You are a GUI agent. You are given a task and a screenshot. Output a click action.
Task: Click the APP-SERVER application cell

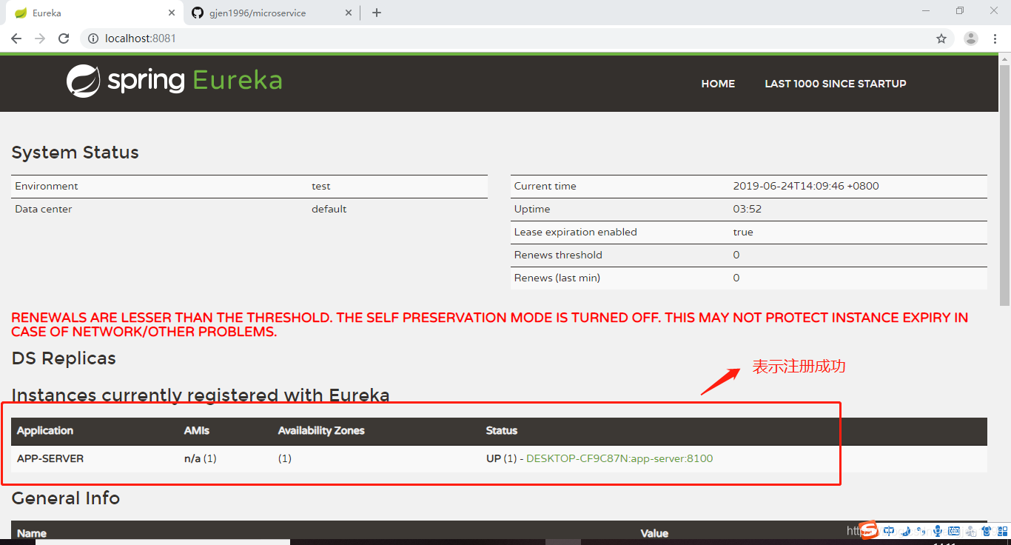click(x=50, y=458)
